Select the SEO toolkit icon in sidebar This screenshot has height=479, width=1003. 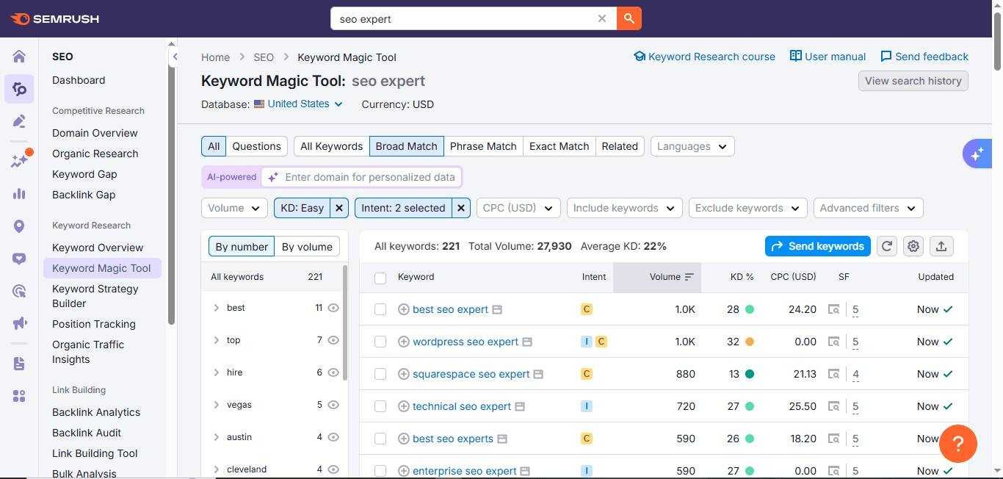pos(18,89)
